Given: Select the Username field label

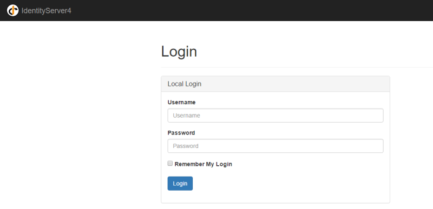Looking at the screenshot, I should click(181, 103).
